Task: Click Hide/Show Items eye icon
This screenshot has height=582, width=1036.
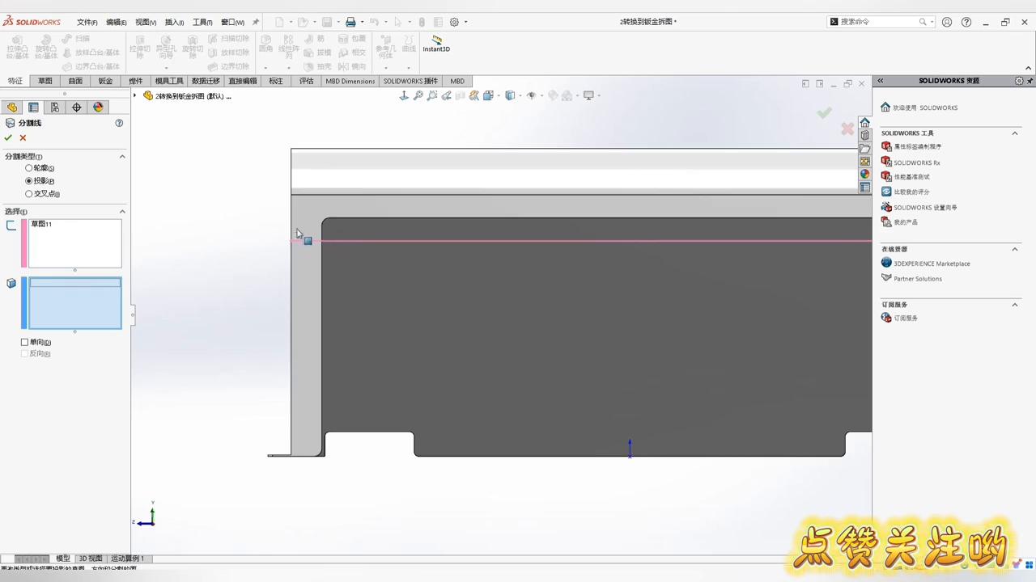Action: click(x=531, y=95)
